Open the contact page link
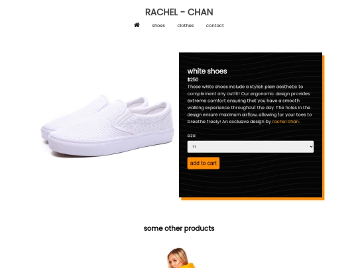Image resolution: width=358 pixels, height=268 pixels. coord(215,26)
